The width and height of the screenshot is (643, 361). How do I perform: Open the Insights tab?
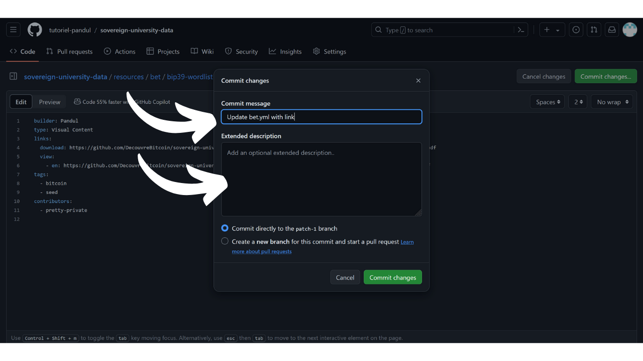(285, 52)
